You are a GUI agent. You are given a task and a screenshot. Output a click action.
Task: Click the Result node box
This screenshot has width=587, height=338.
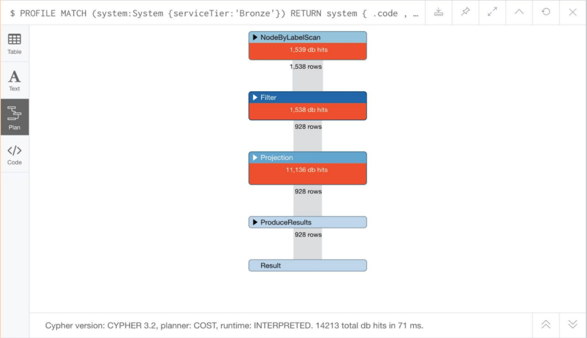pos(307,265)
